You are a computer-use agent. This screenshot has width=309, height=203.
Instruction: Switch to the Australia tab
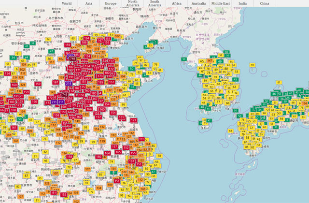coord(198,3)
